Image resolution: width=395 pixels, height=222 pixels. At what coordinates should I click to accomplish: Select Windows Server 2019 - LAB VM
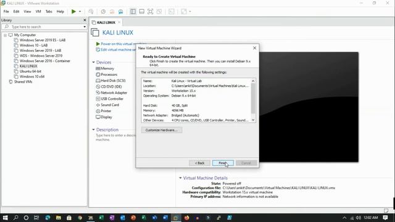point(40,51)
